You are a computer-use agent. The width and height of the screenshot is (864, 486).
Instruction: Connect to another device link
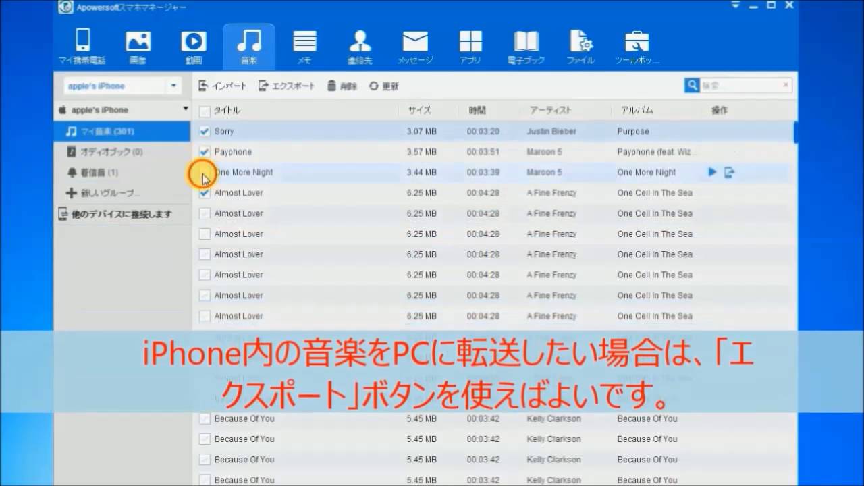click(122, 214)
